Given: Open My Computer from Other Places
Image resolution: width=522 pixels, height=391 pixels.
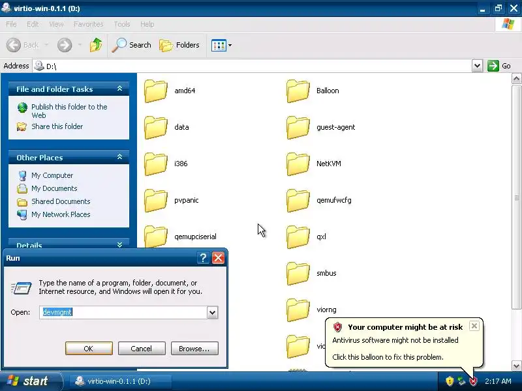Looking at the screenshot, I should coord(52,175).
